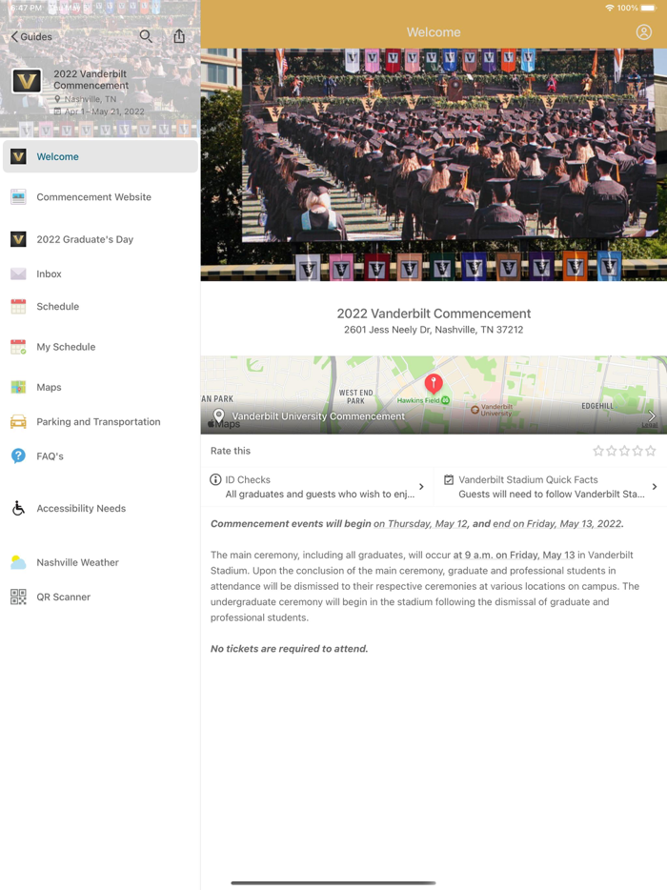Open Maps from the sidebar
This screenshot has width=667, height=890.
click(100, 387)
